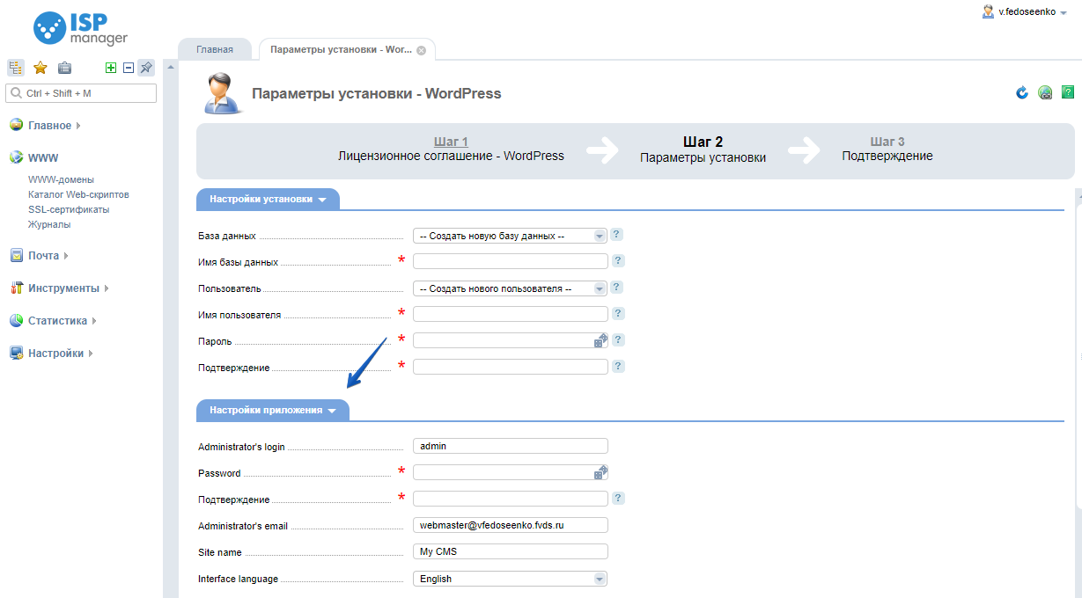Toggle the sidebar pin icon
The image size is (1082, 598).
click(x=147, y=68)
